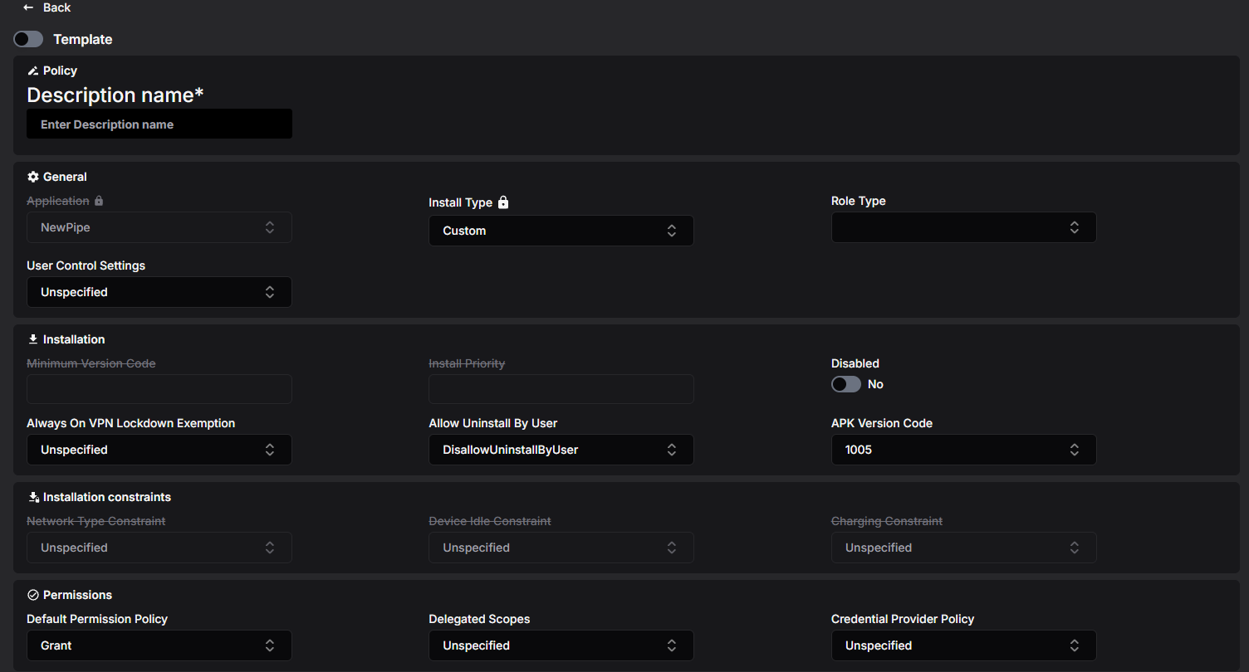Click the Install Priority field
The height and width of the screenshot is (672, 1249).
coord(561,389)
